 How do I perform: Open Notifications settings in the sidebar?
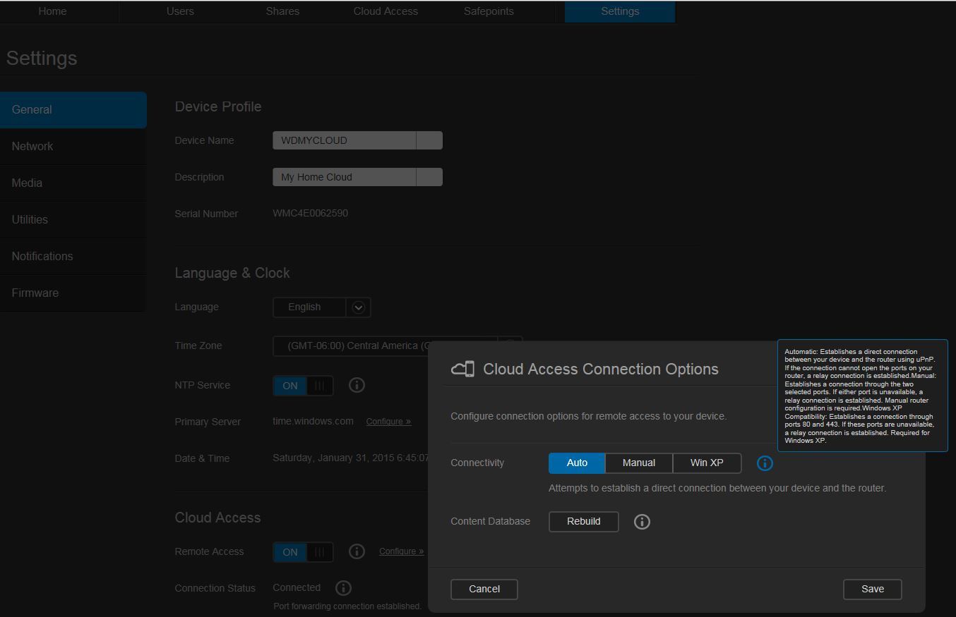[x=73, y=257]
